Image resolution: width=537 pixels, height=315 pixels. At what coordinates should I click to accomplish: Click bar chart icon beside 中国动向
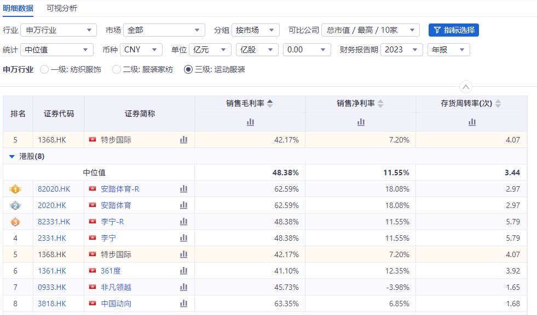point(184,304)
